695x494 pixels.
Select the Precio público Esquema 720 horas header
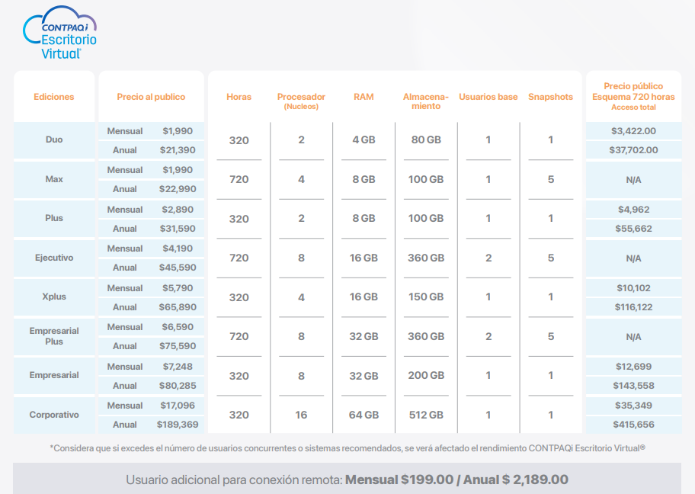pos(633,96)
